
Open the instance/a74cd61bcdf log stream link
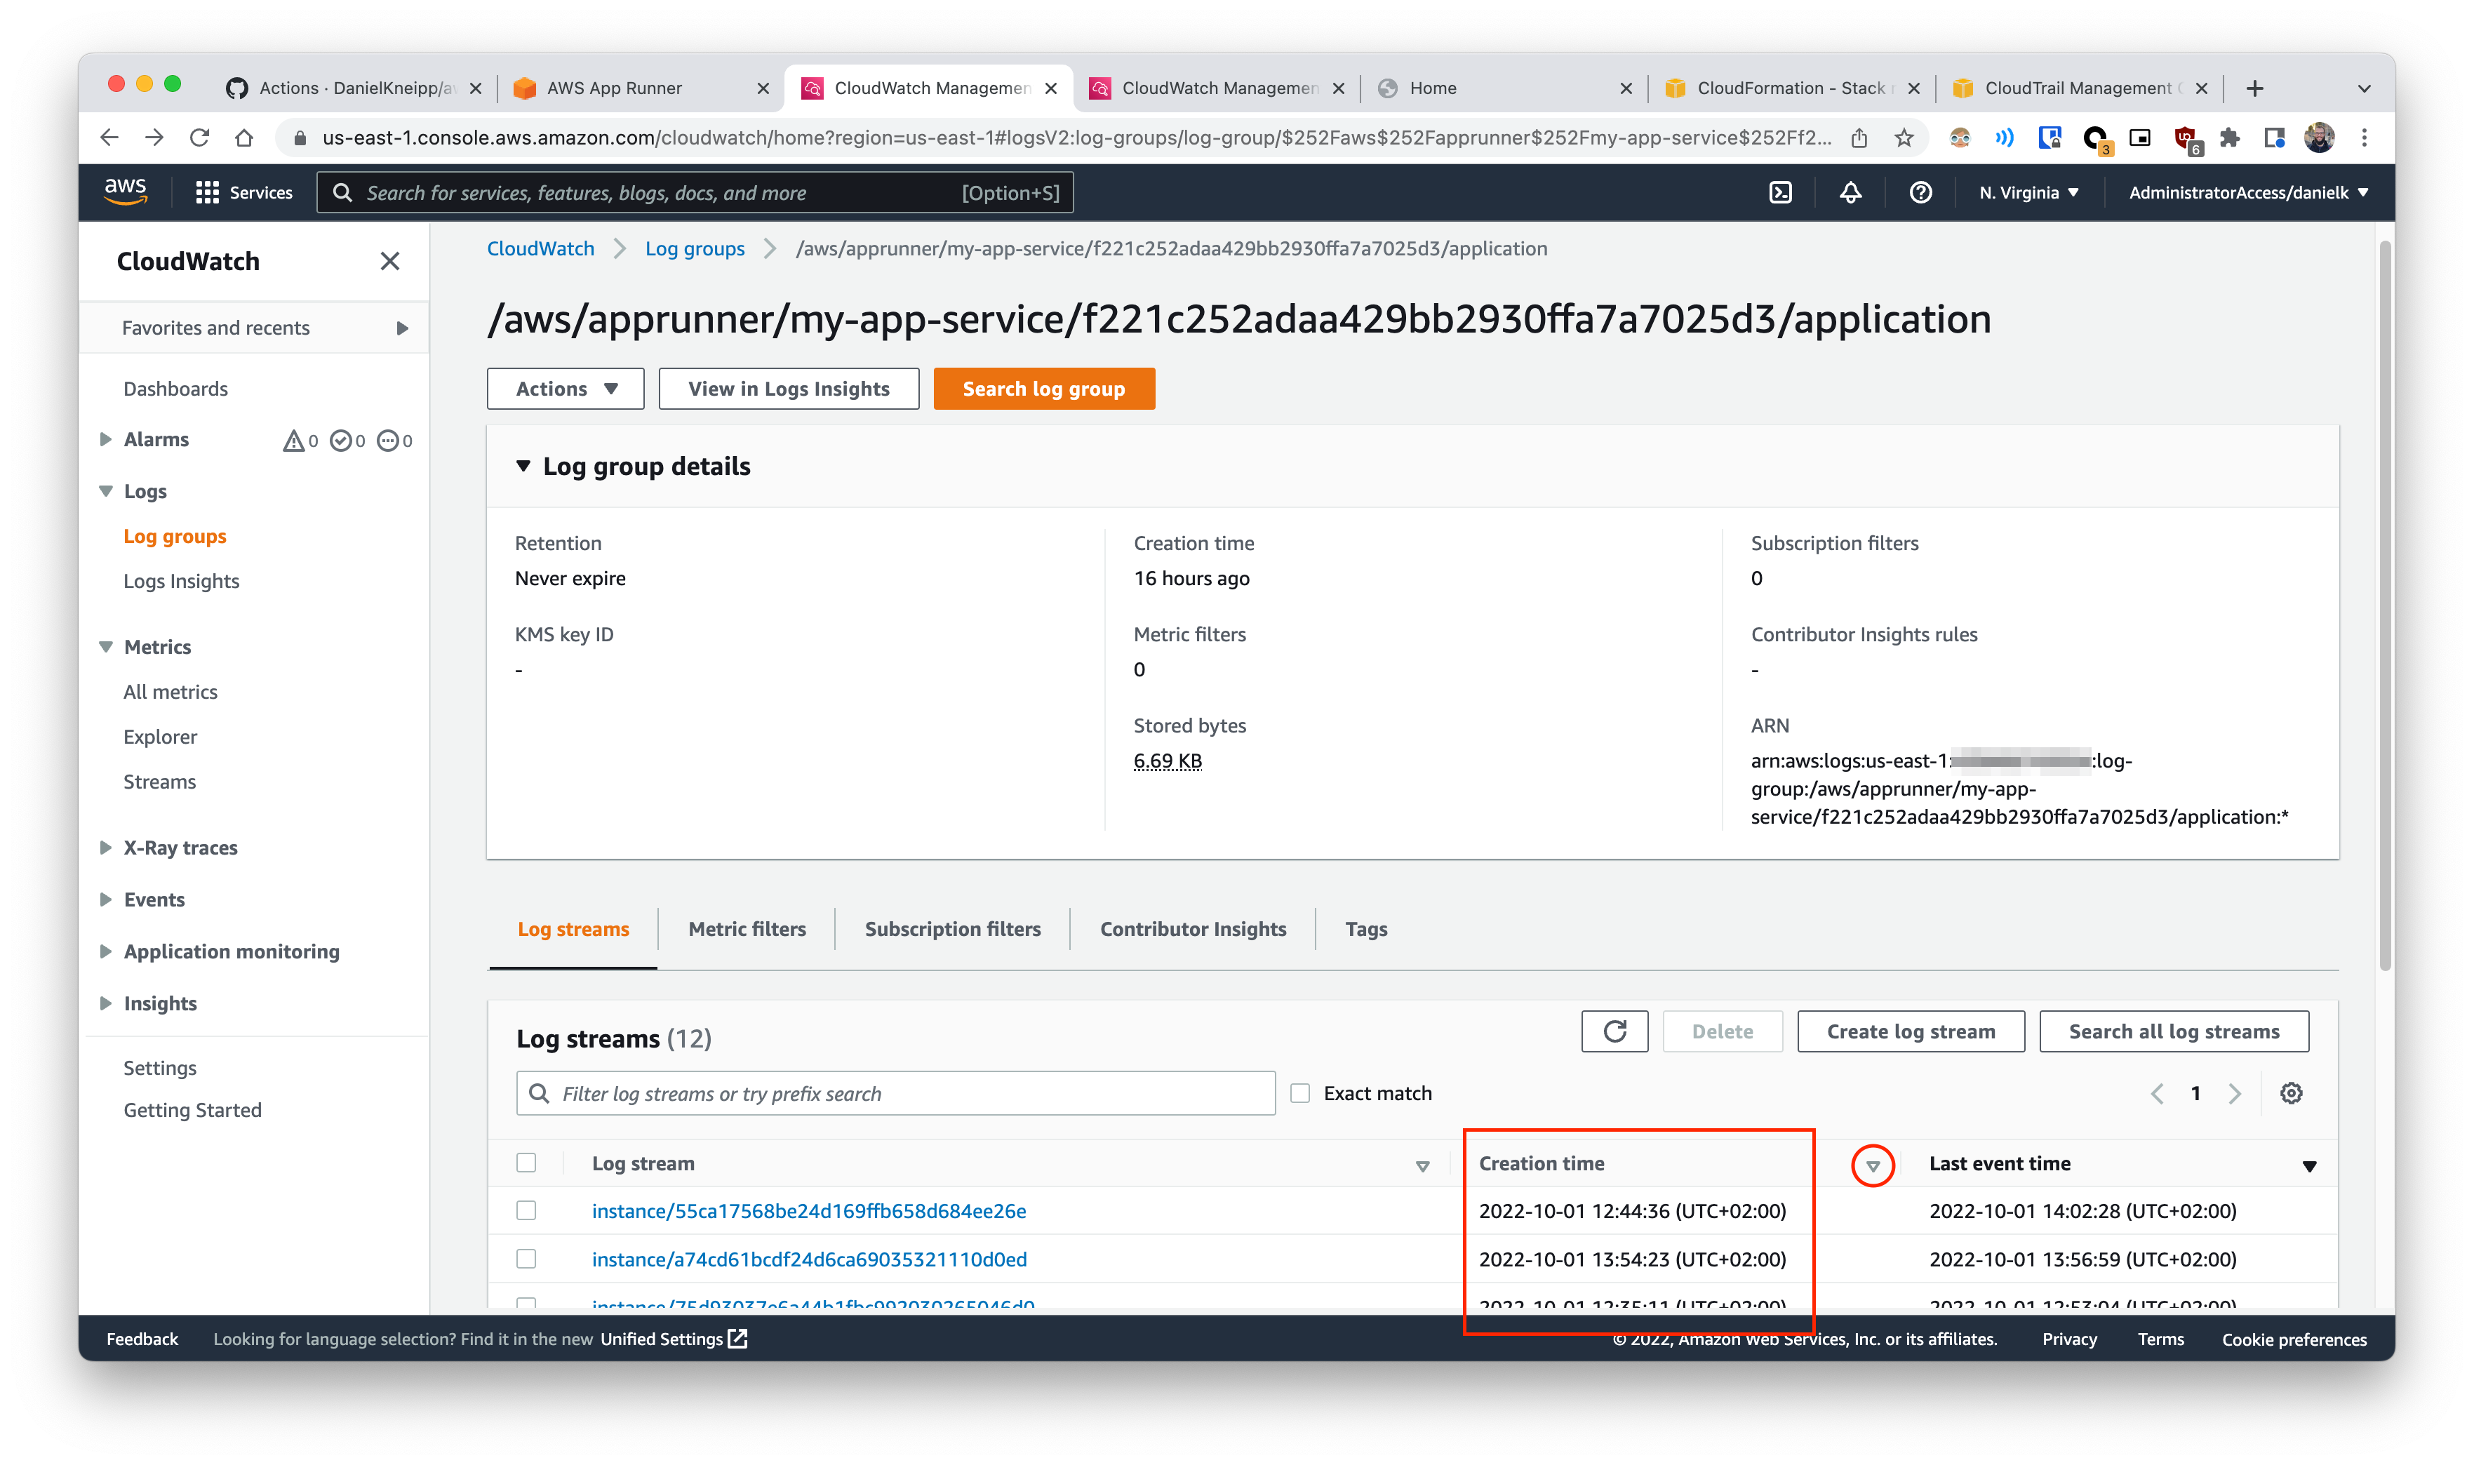pos(808,1259)
